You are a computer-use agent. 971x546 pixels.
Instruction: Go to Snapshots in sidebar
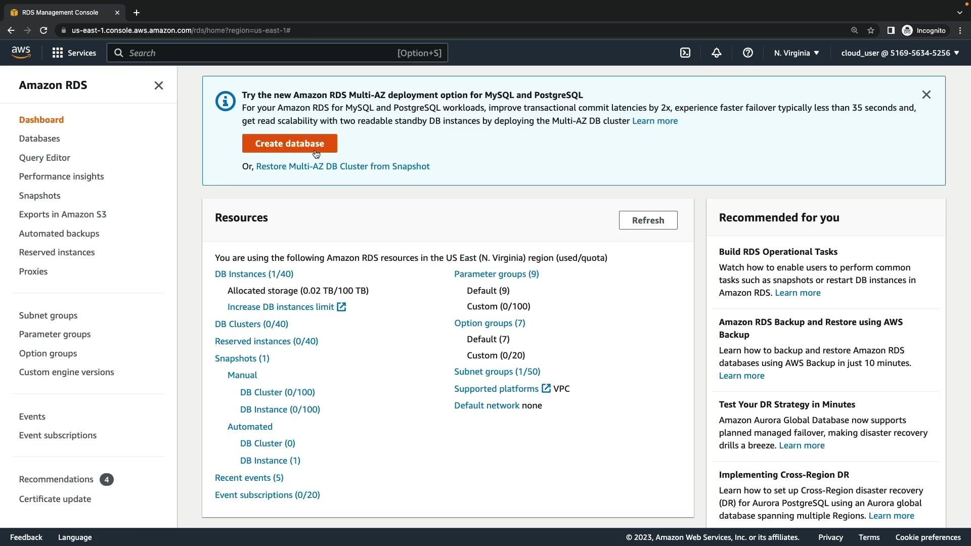39,196
